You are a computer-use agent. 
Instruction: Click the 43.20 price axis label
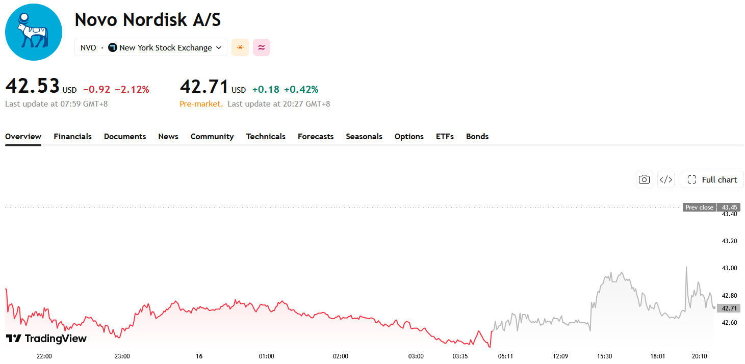[729, 241]
